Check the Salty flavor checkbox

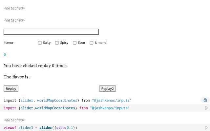click(40, 43)
